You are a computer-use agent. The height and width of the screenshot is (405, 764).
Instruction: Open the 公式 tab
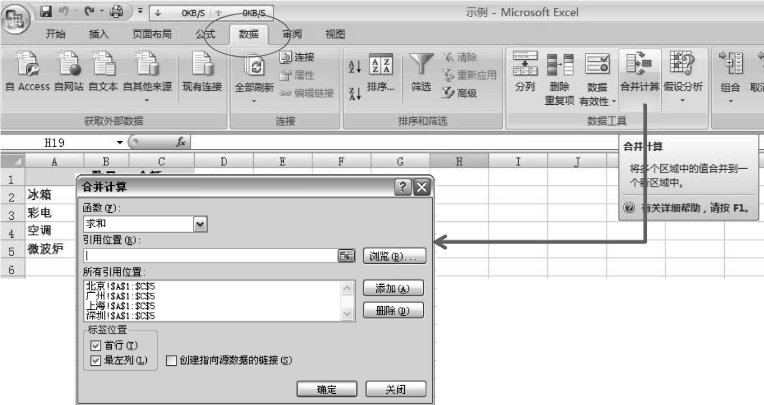[204, 34]
